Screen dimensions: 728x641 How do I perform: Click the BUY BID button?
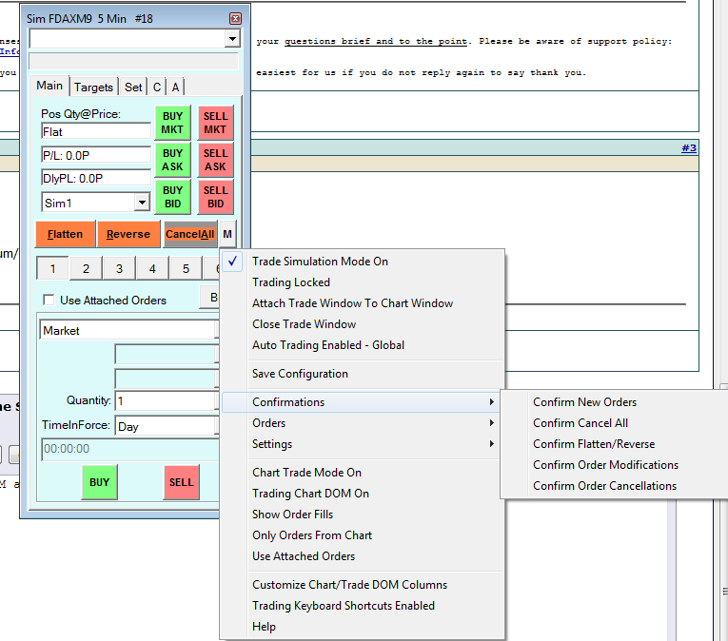tap(172, 197)
